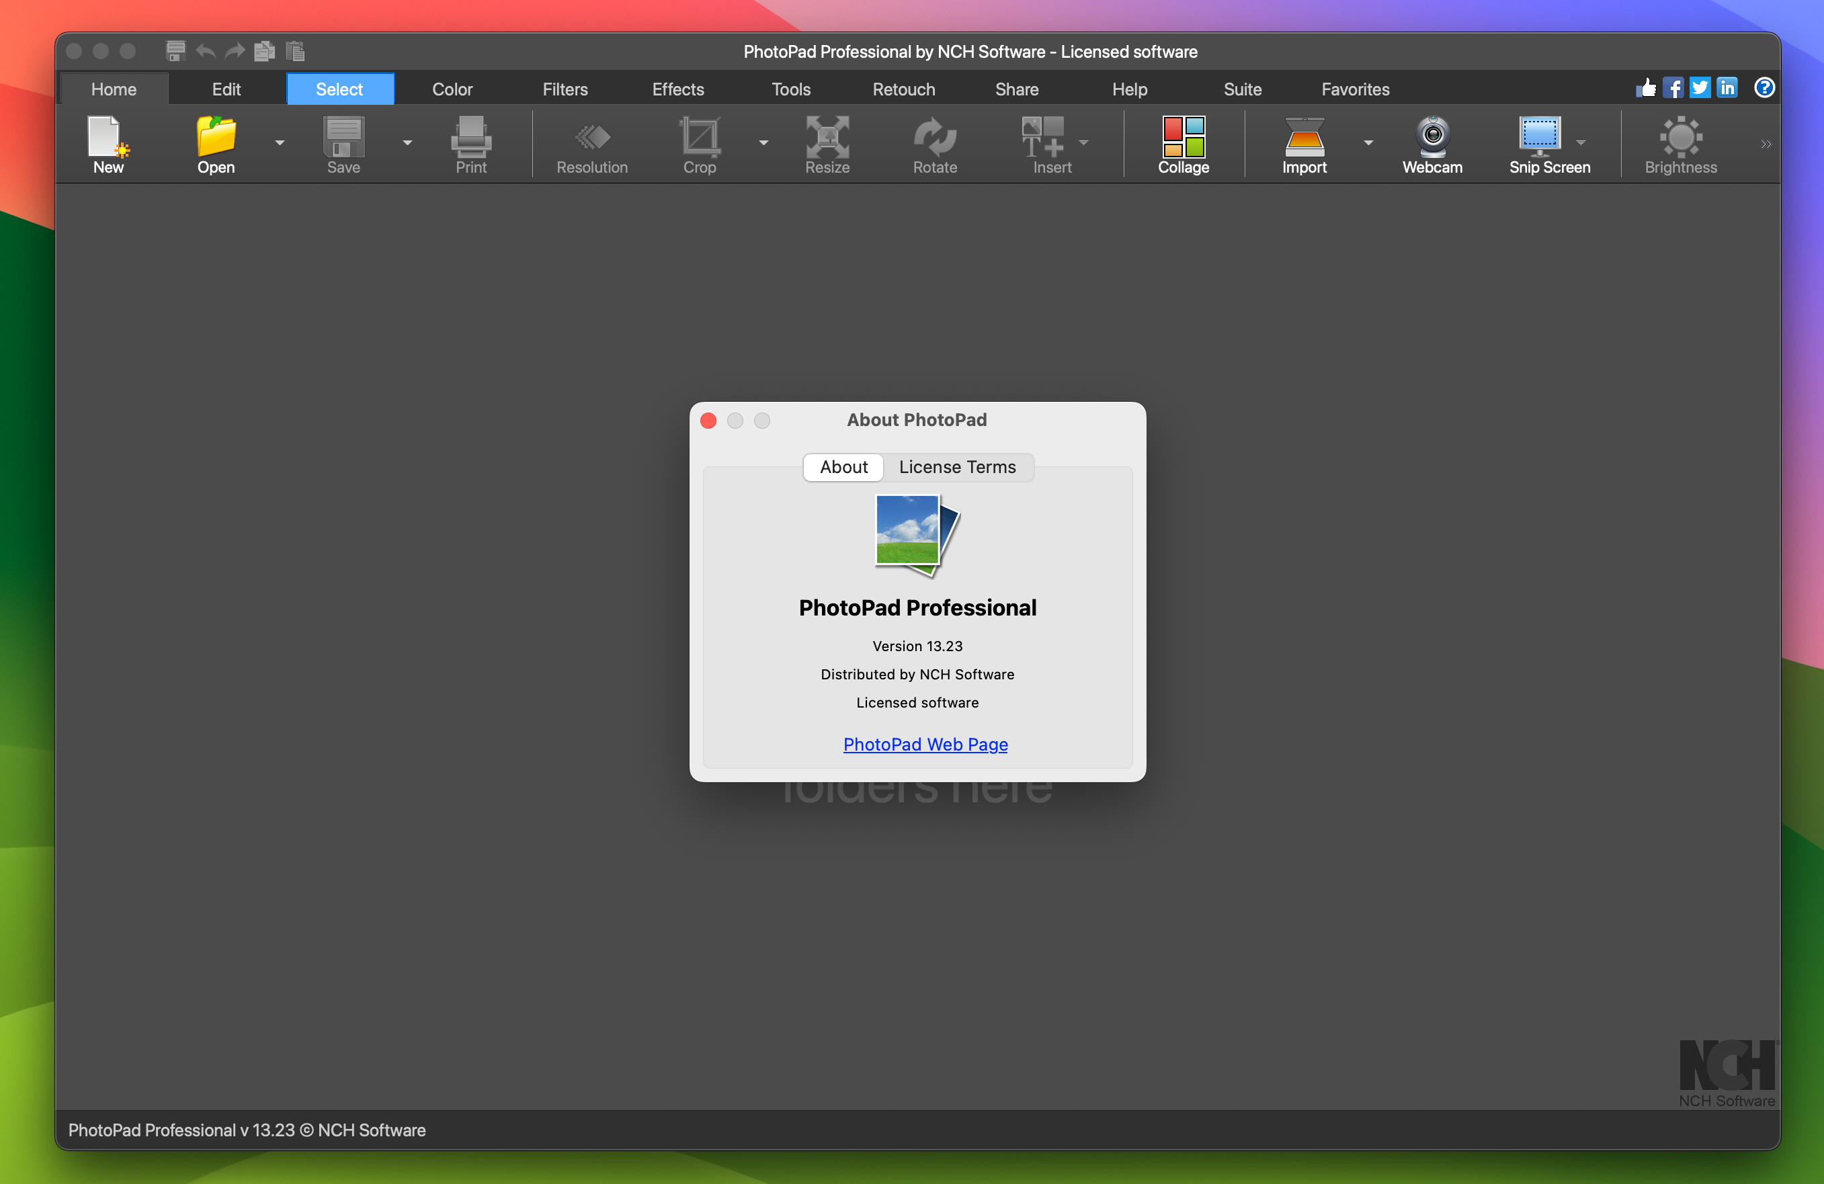Adjust the image Brightness
This screenshot has height=1184, width=1824.
pos(1680,144)
